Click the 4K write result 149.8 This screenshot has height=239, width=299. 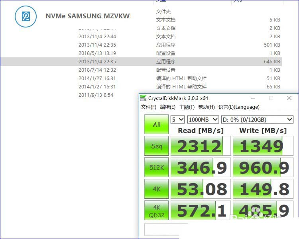pyautogui.click(x=263, y=189)
